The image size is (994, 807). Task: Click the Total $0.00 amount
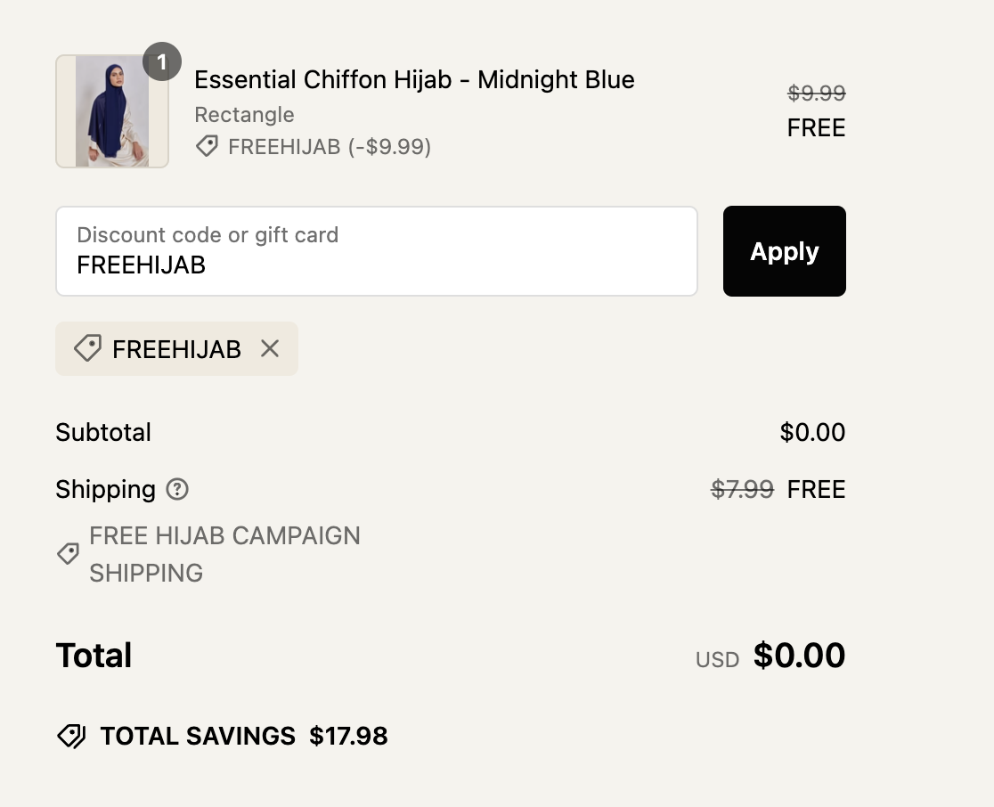[x=799, y=656]
